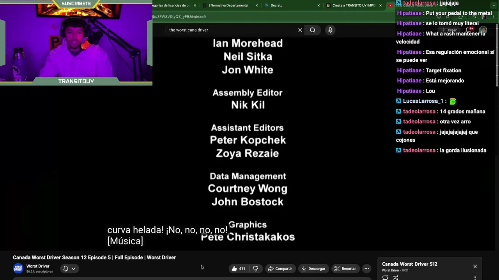This screenshot has height=280, width=499.
Task: Dislike the video with the thumbs-down icon
Action: pyautogui.click(x=255, y=268)
